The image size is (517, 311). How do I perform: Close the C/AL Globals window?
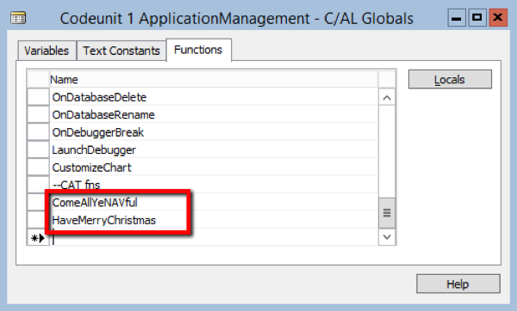tap(498, 17)
